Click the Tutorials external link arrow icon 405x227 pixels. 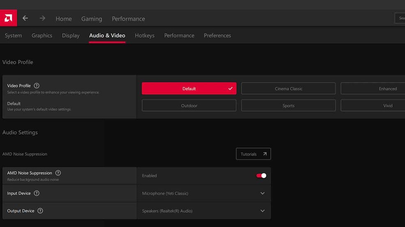tap(265, 154)
